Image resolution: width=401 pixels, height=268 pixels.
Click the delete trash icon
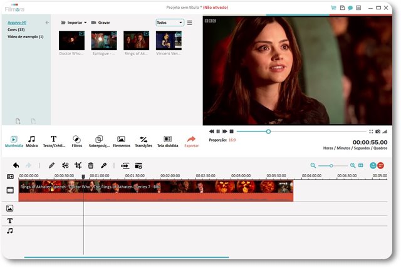click(90, 165)
